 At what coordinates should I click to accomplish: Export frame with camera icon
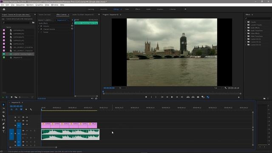[198, 97]
